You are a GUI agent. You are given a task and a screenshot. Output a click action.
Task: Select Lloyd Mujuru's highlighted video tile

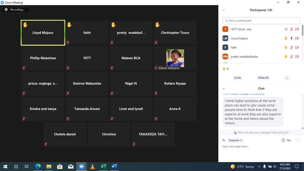pos(43,33)
